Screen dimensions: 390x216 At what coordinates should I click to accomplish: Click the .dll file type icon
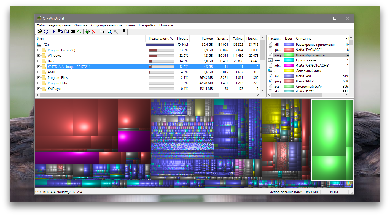click(270, 45)
